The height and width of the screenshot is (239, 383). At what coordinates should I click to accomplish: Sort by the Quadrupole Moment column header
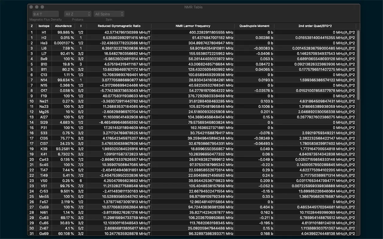(254, 26)
